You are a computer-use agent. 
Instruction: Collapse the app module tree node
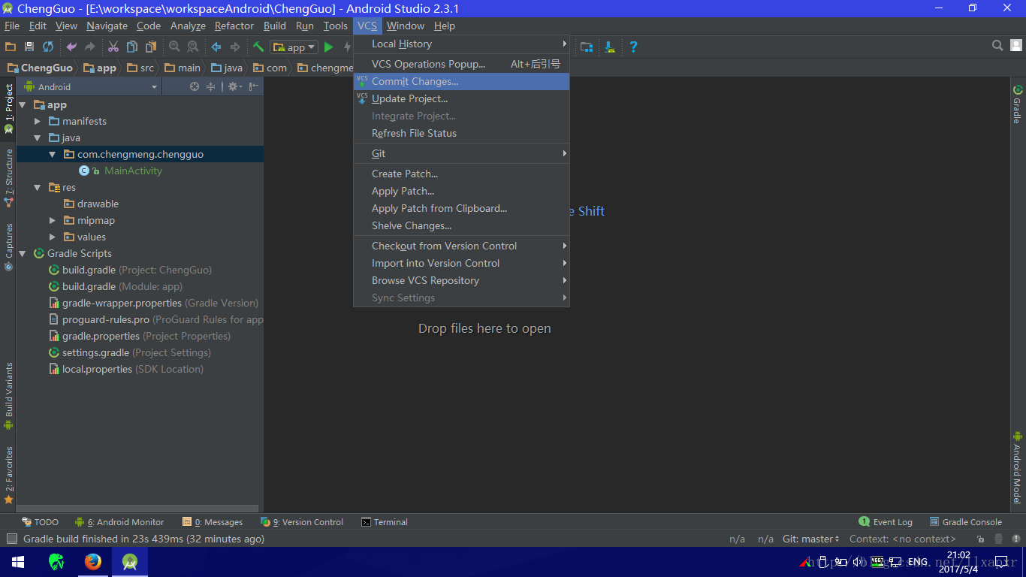click(23, 105)
